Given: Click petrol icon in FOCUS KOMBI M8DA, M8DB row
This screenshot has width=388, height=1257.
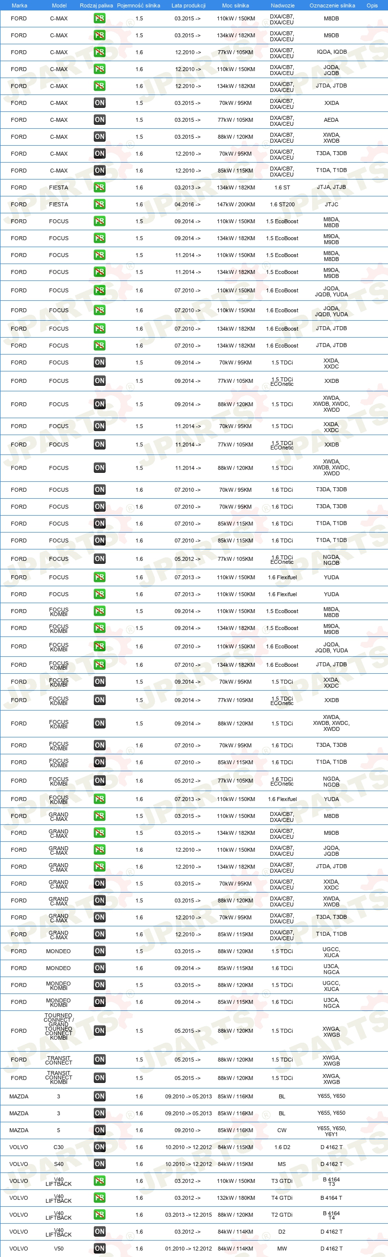Looking at the screenshot, I should point(100,611).
